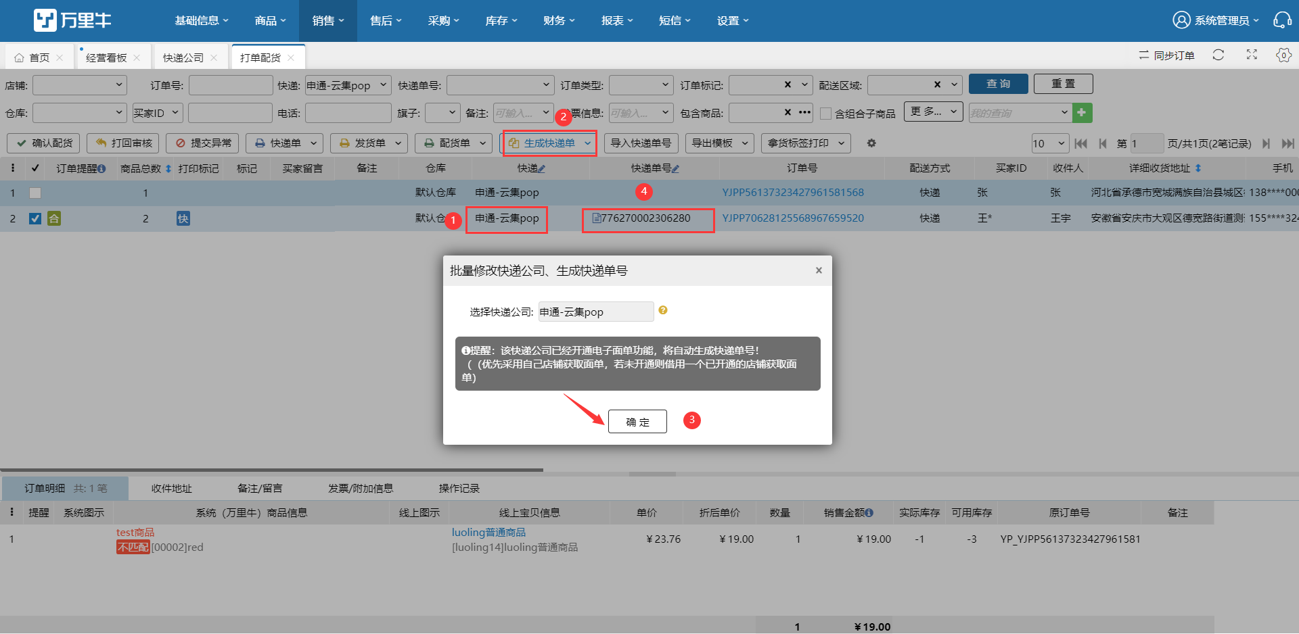Click the help question icon beside courier field
The height and width of the screenshot is (634, 1299).
663,310
